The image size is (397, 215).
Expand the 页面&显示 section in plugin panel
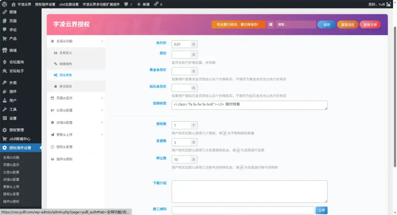pos(76,98)
